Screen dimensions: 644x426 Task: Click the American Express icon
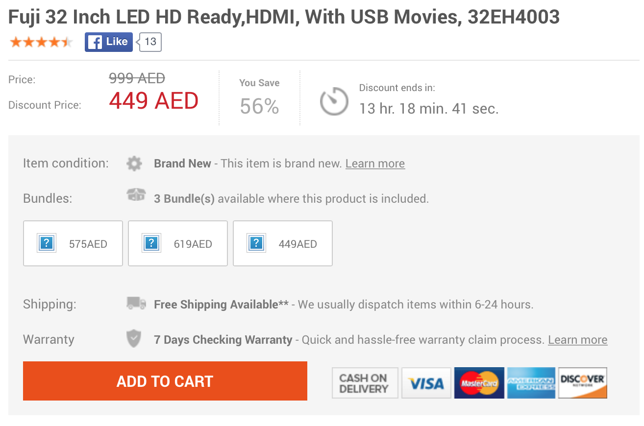pyautogui.click(x=531, y=383)
